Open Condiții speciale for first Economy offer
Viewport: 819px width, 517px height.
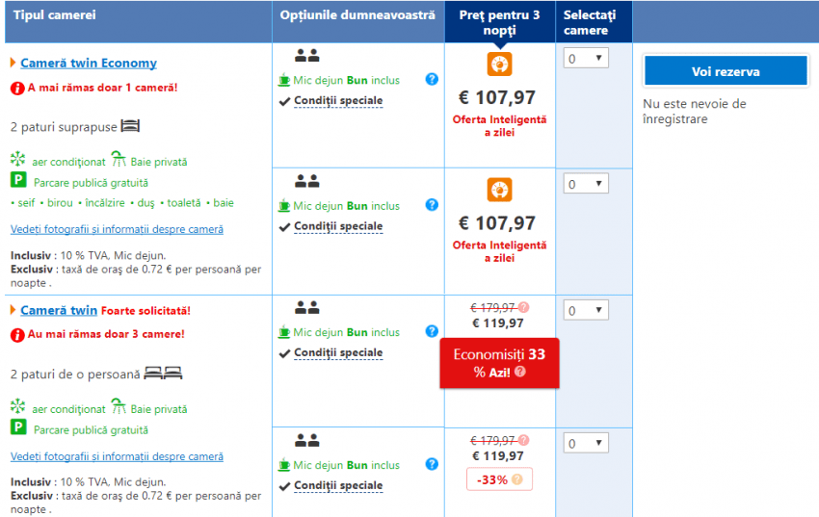[x=337, y=101]
